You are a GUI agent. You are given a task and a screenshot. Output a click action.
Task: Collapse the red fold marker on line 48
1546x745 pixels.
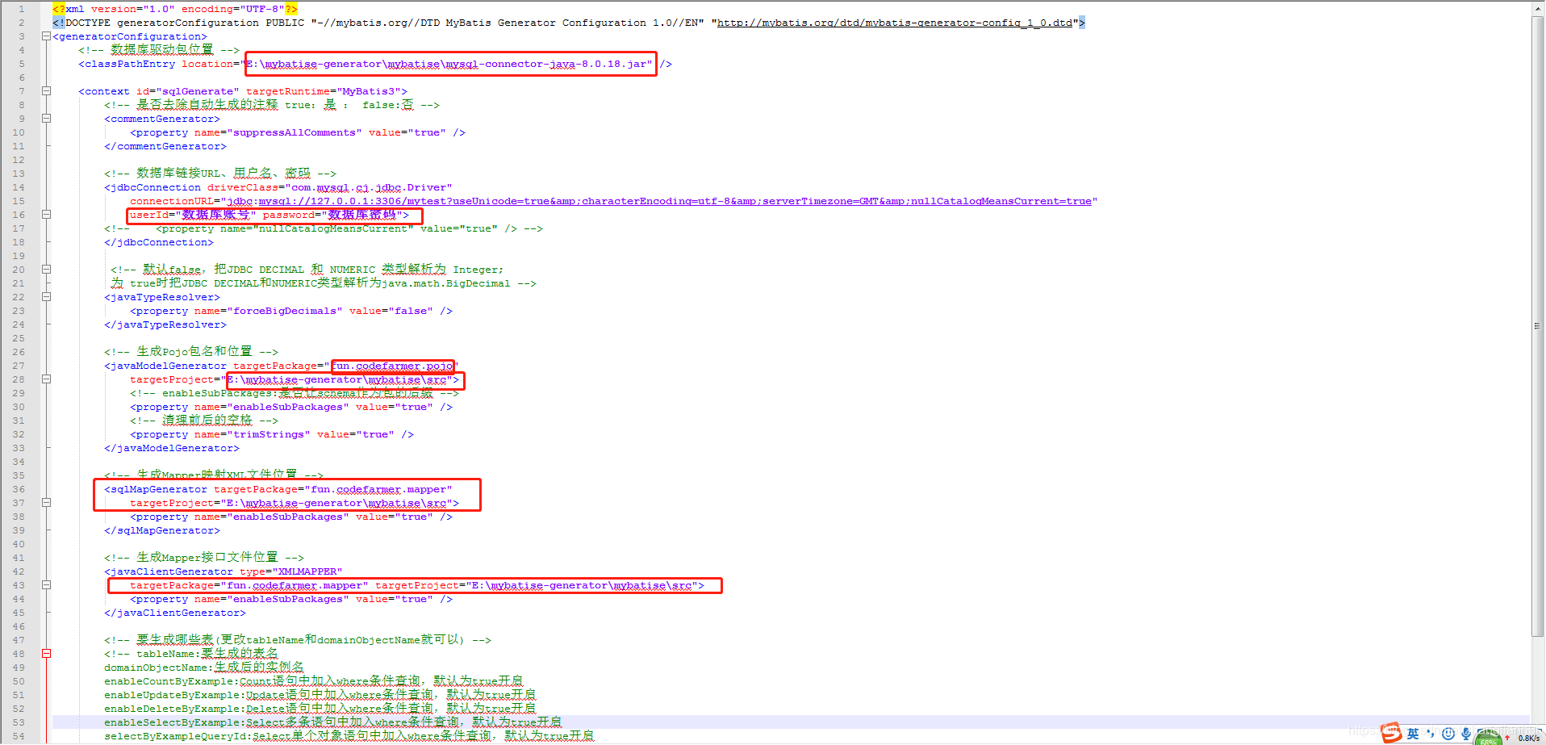coord(47,654)
